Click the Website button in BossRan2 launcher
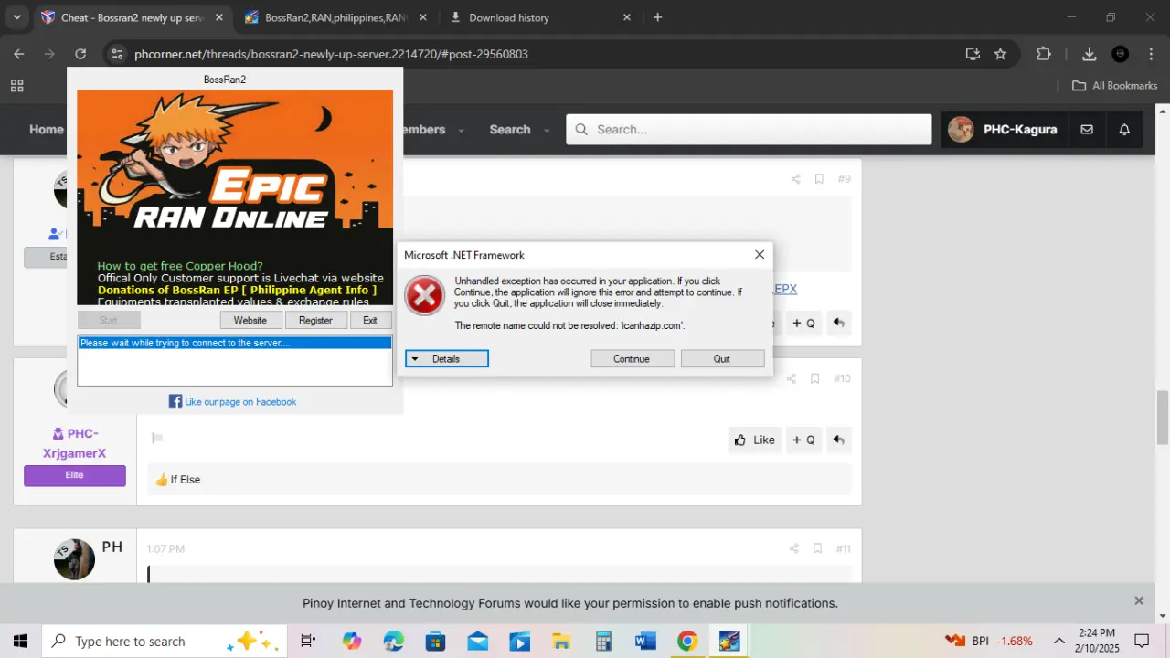The height and width of the screenshot is (658, 1170). pyautogui.click(x=250, y=320)
